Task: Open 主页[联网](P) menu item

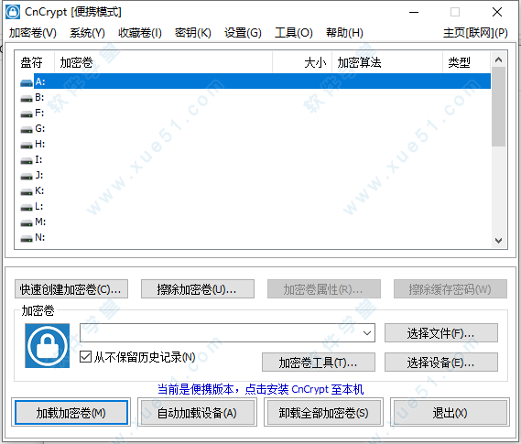Action: pos(475,33)
